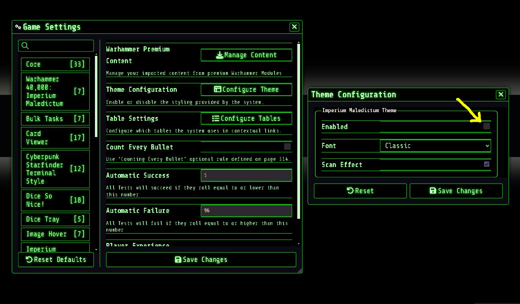This screenshot has width=520, height=304.
Task: Click the 'Warhammer Premium Content' label
Action: [138, 55]
